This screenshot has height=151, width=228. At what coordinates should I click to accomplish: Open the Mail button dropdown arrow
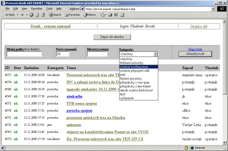click(106, 15)
